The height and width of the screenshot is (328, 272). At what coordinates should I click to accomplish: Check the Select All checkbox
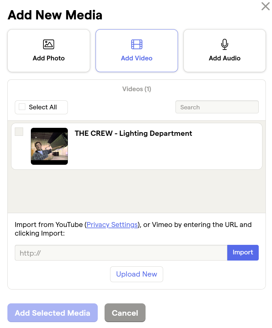point(22,107)
